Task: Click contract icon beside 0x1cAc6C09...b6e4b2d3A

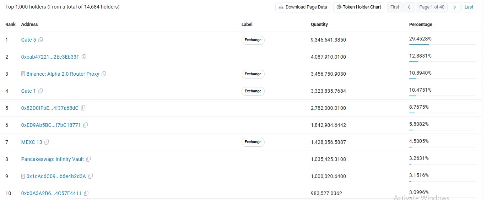Action: point(23,176)
